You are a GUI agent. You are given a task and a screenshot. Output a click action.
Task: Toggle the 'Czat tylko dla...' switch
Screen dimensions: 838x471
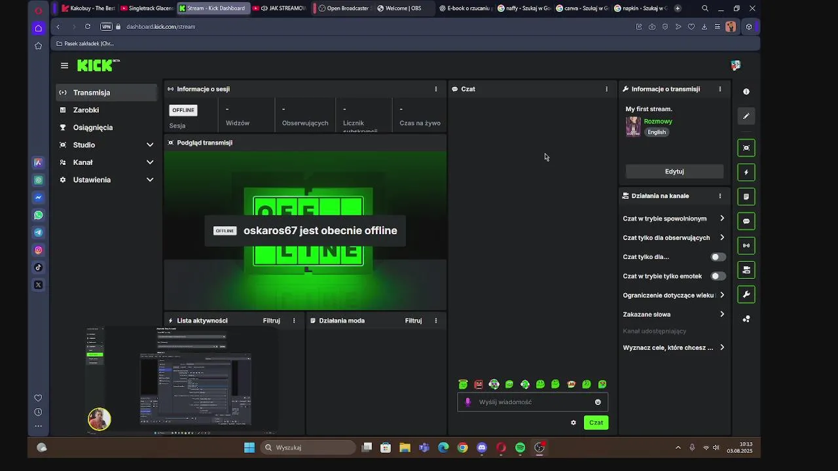tap(718, 257)
